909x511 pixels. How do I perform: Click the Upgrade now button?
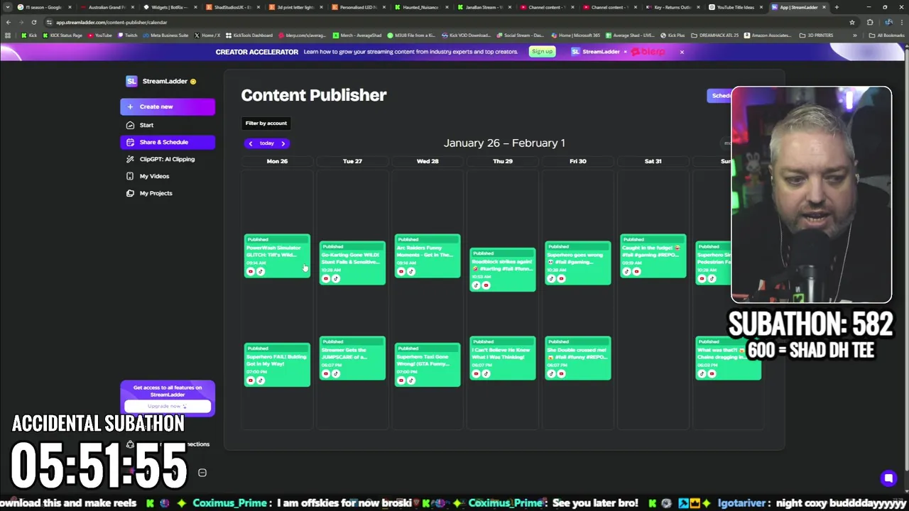coord(168,406)
